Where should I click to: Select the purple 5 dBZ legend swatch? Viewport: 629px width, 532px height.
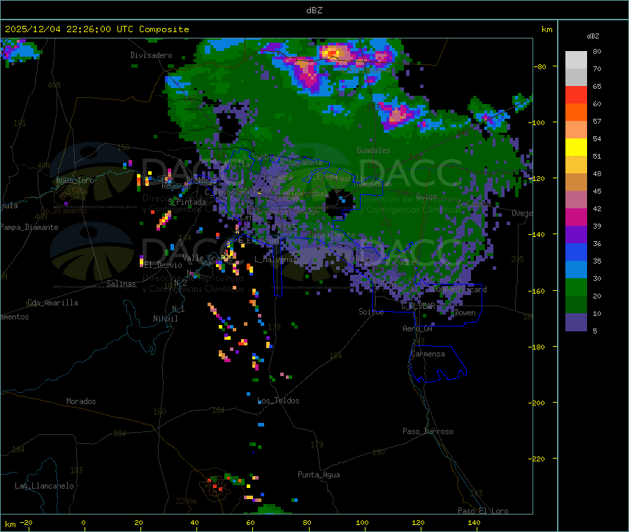[x=576, y=322]
